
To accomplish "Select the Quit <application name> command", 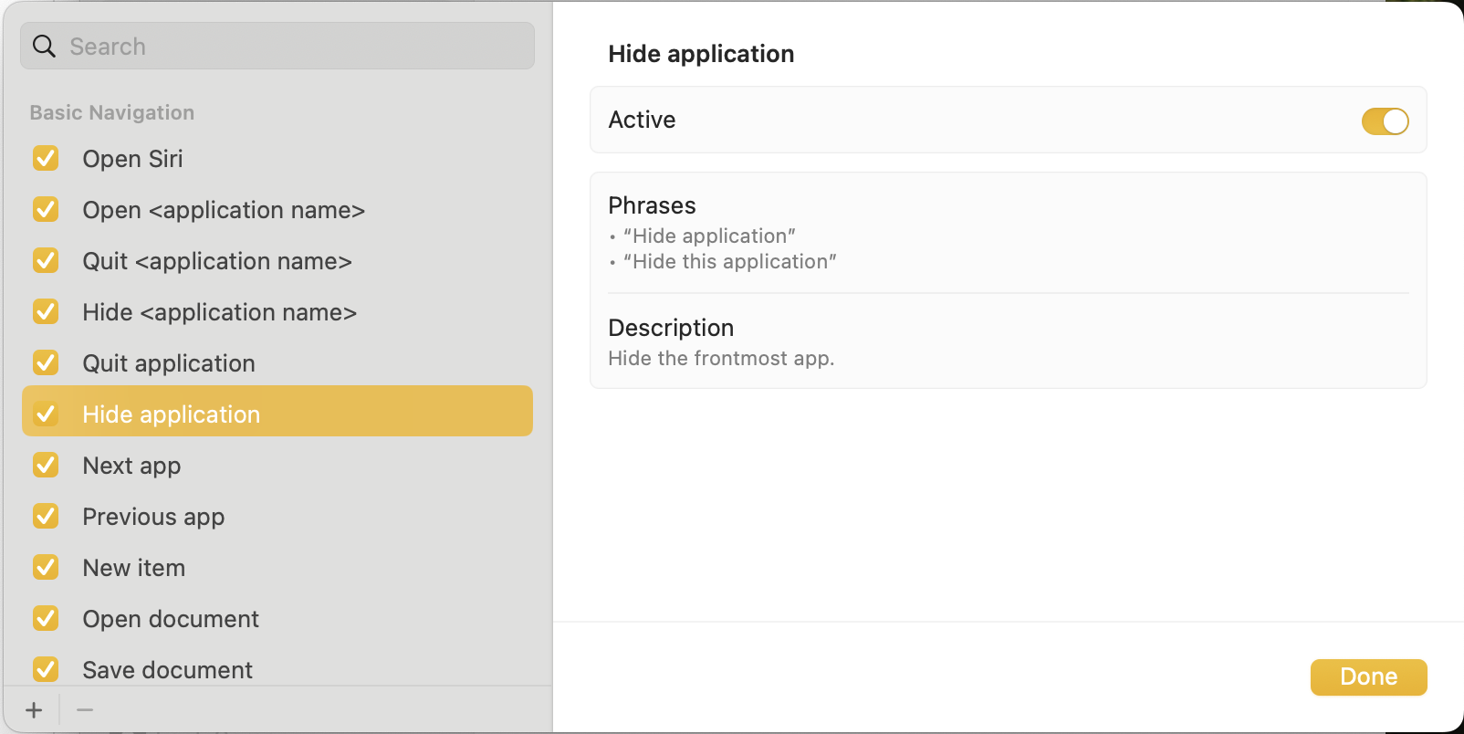I will [217, 261].
